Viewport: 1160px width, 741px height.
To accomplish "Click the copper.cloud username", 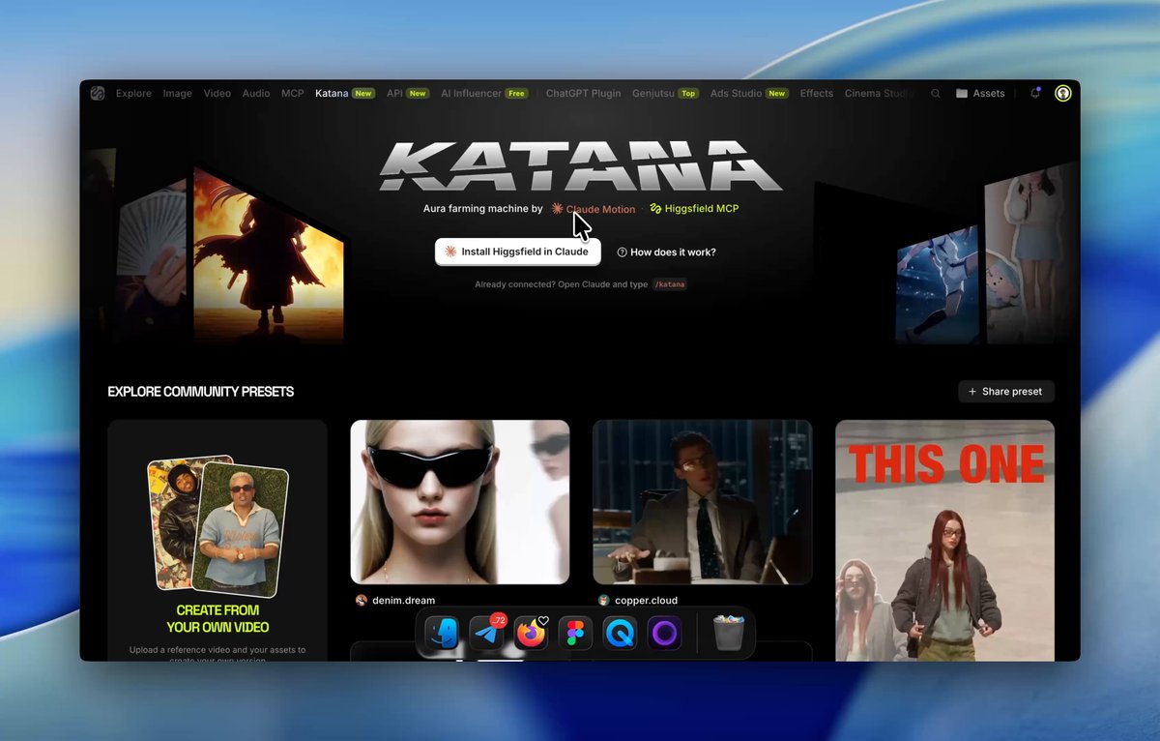I will point(647,601).
